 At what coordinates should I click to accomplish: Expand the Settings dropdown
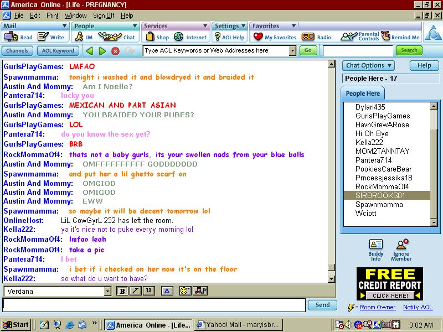point(243,26)
